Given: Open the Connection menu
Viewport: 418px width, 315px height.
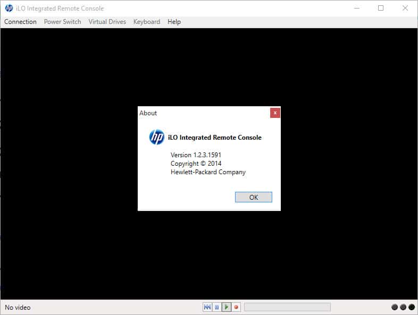Looking at the screenshot, I should (x=20, y=22).
